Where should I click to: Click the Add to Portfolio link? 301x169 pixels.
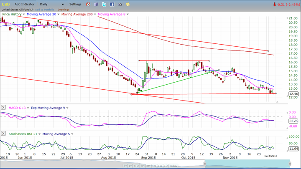tap(44, 9)
